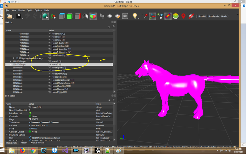Float the Block List panel
Viewport: 248px width, 154px height.
pos(112,22)
